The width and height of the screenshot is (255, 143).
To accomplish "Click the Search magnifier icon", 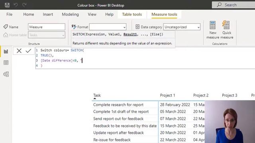I will coord(219,5).
